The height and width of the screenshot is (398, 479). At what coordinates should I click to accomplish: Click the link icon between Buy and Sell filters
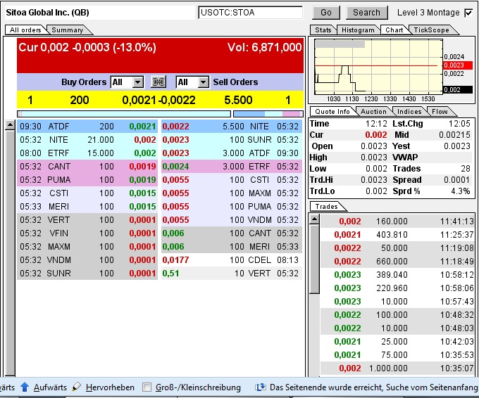click(158, 82)
